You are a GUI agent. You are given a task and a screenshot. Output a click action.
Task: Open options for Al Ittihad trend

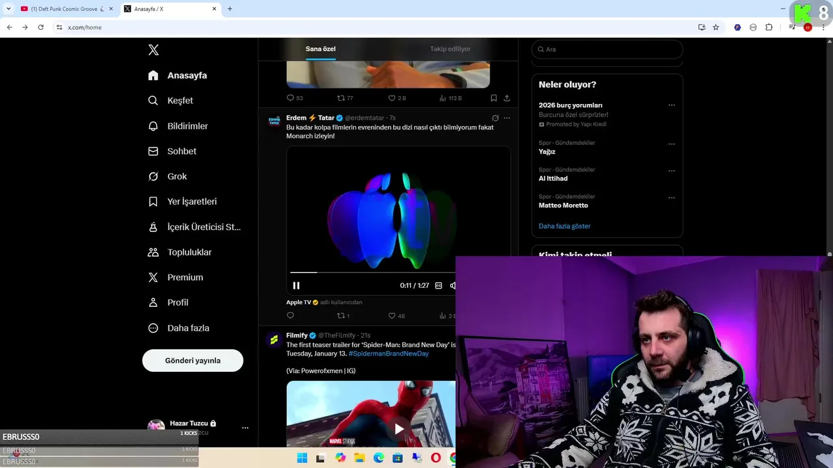(672, 171)
